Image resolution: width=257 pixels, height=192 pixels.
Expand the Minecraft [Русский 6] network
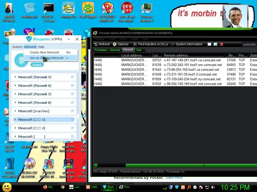(x=15, y=85)
